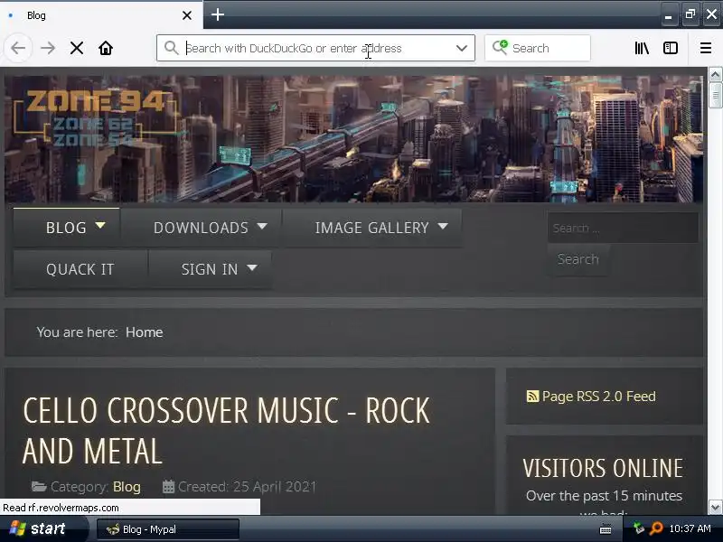Click the 10:37 AM system clock
Image resolution: width=723 pixels, height=542 pixels.
coord(690,528)
